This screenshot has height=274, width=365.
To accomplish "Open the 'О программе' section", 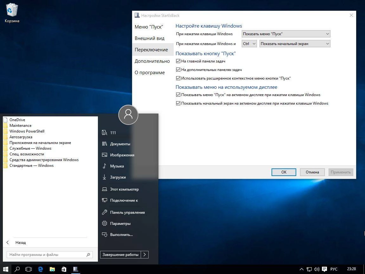I will tap(150, 72).
